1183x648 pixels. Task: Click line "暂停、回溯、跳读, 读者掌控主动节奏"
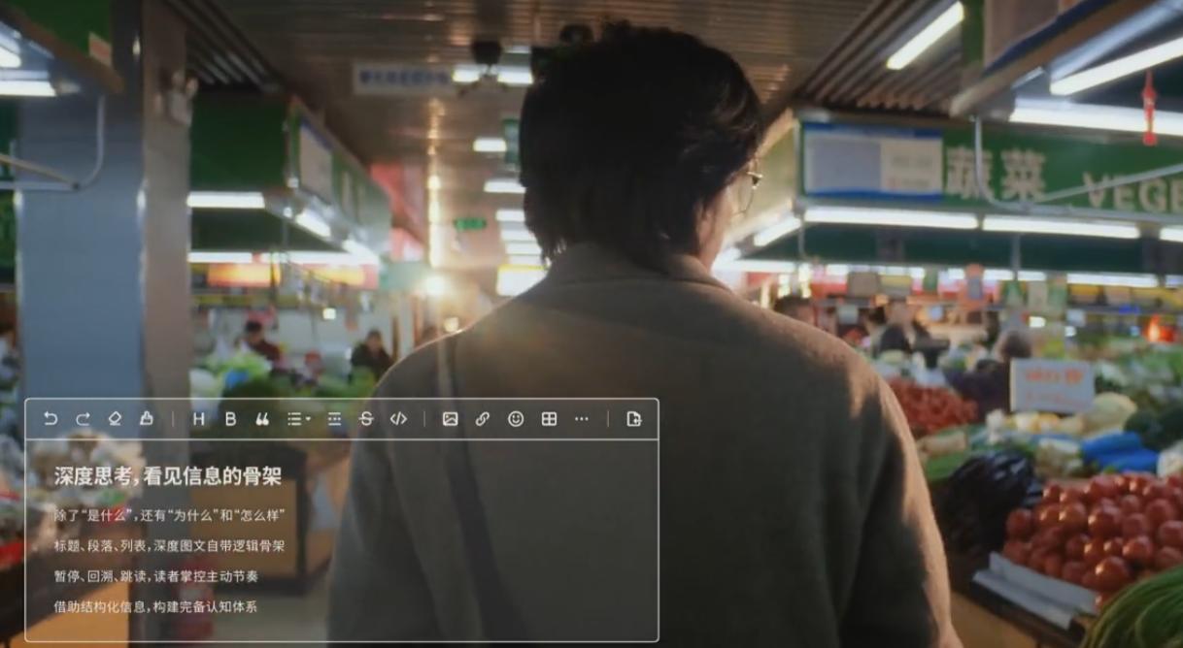click(x=155, y=576)
